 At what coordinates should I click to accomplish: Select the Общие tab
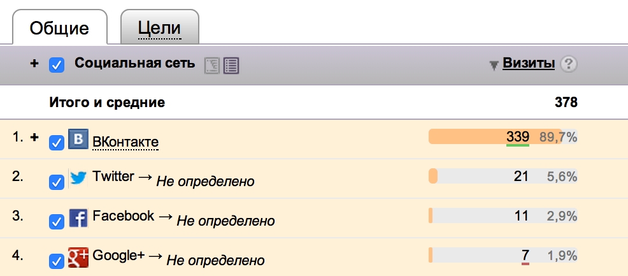59,28
